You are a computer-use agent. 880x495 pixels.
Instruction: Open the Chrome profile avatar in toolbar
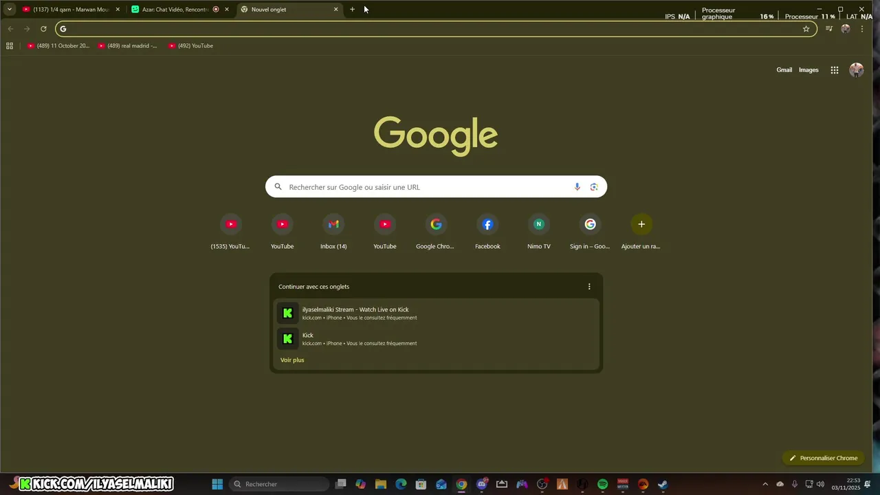(x=846, y=29)
